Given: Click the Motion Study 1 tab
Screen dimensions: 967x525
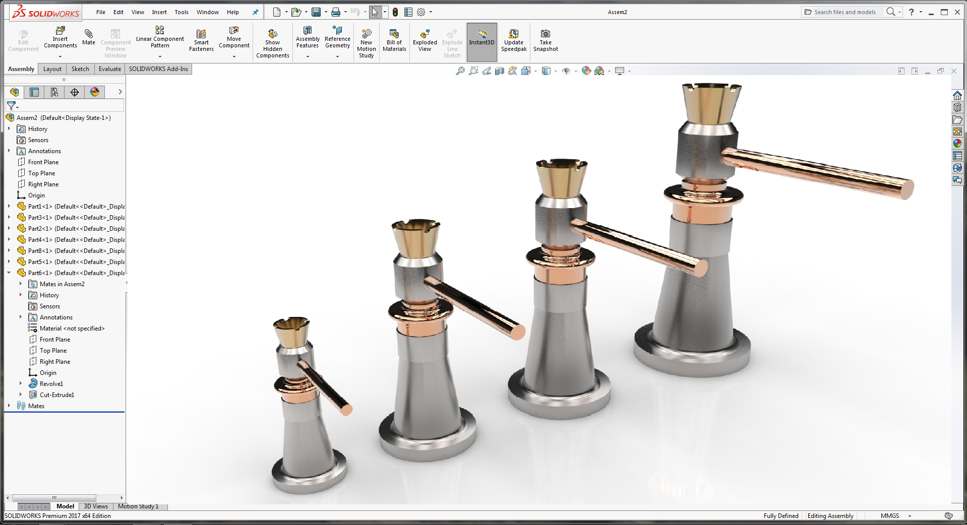Looking at the screenshot, I should tap(138, 506).
